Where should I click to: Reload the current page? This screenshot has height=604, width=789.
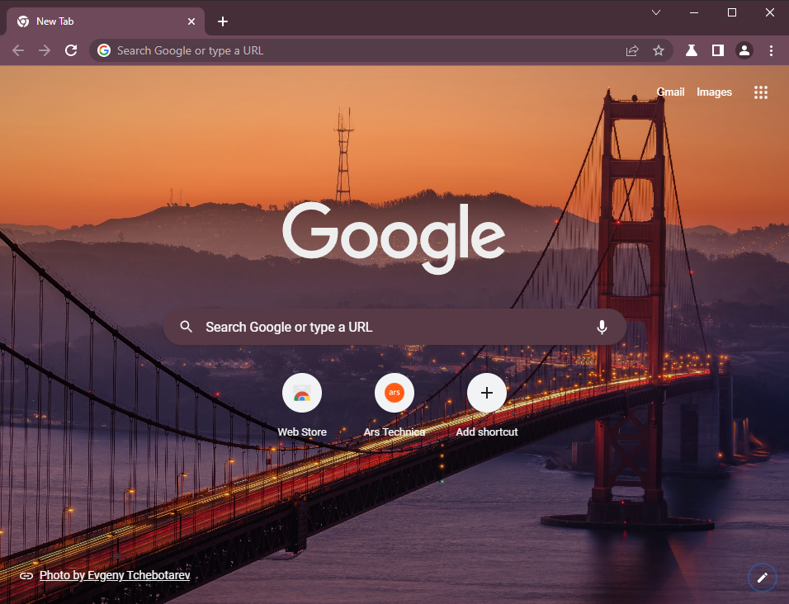click(x=71, y=50)
